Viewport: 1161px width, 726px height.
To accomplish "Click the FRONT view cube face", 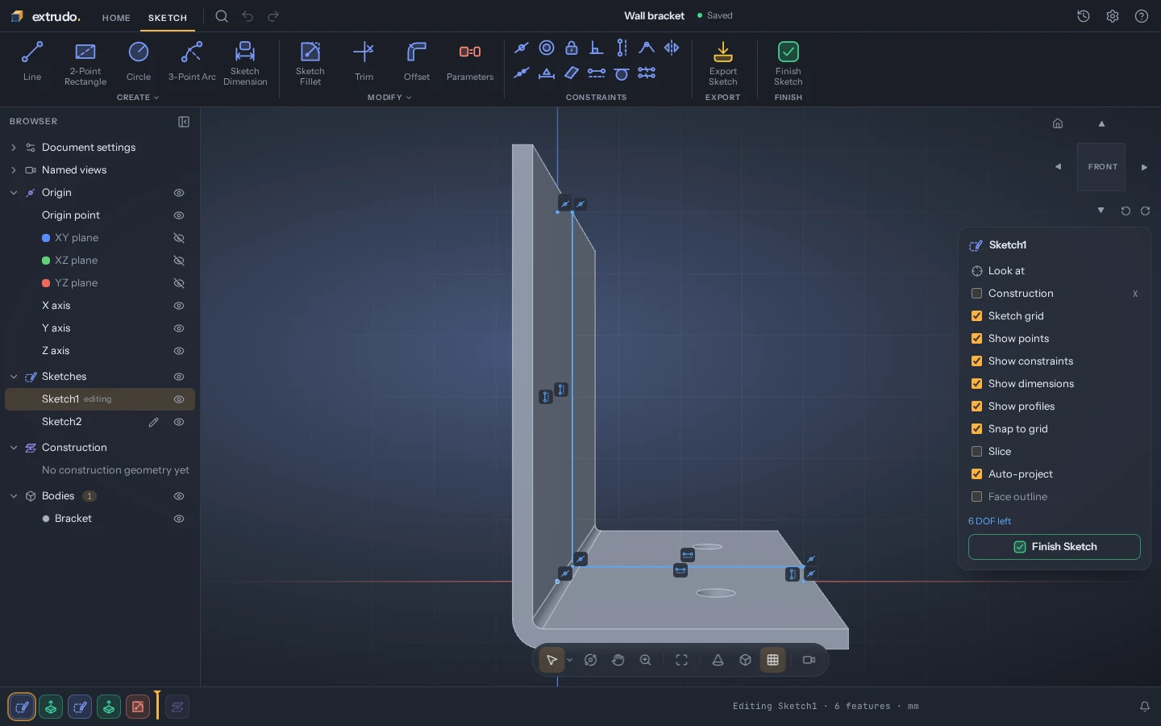I will pyautogui.click(x=1101, y=167).
